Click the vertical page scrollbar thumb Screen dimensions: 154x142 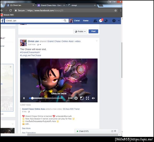[x=122, y=60]
